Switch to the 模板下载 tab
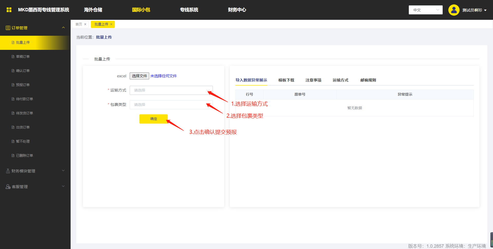 [286, 80]
